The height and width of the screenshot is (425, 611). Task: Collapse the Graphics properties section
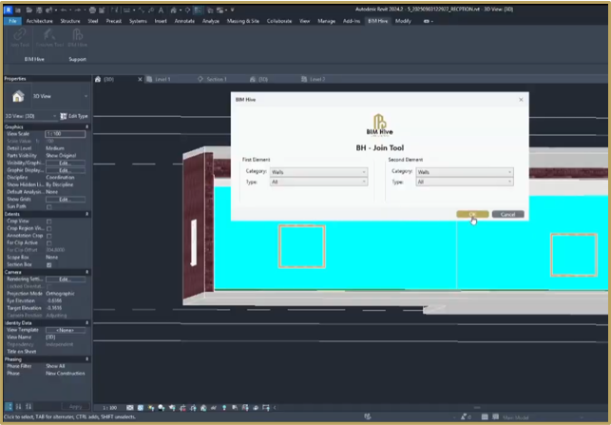86,126
